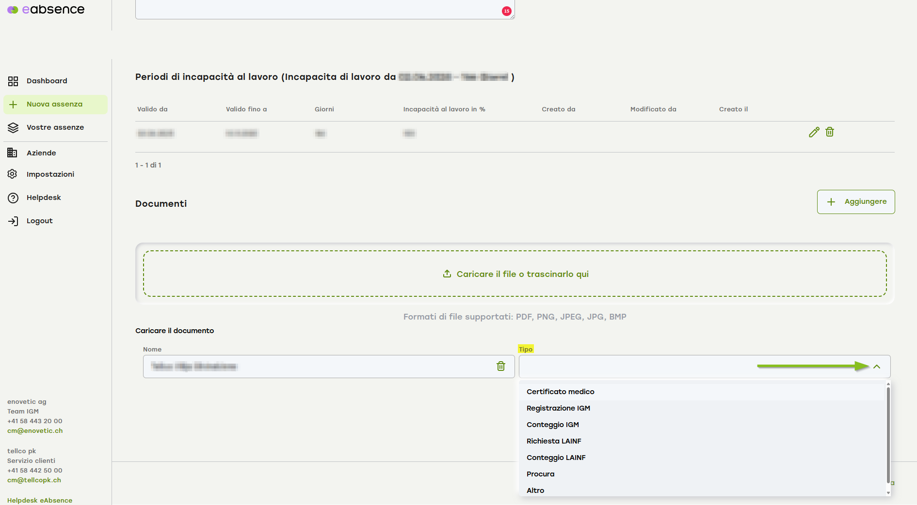Click the dropdown list scrollbar

tap(888, 436)
